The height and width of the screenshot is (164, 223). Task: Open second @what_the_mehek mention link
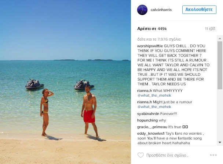154,107
